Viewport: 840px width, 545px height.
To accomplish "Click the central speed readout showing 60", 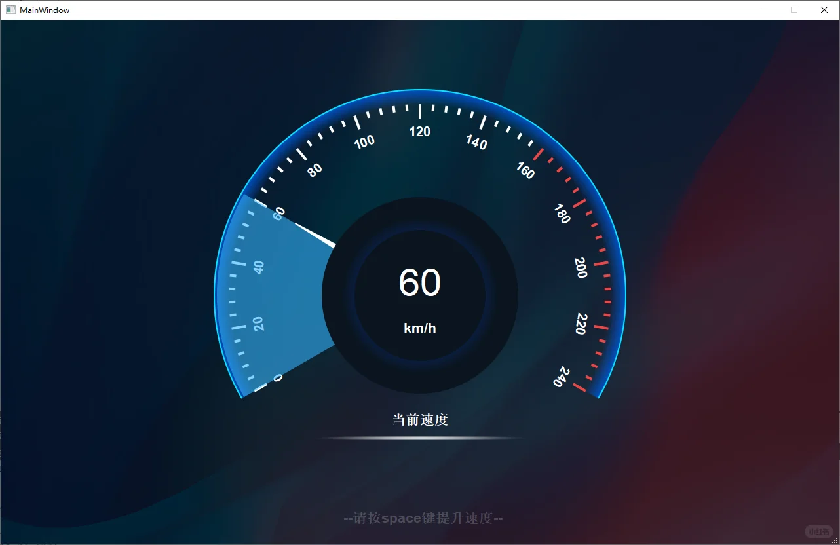I will click(420, 282).
